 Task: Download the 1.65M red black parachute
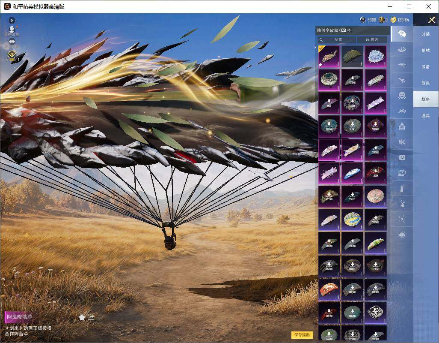[375, 173]
